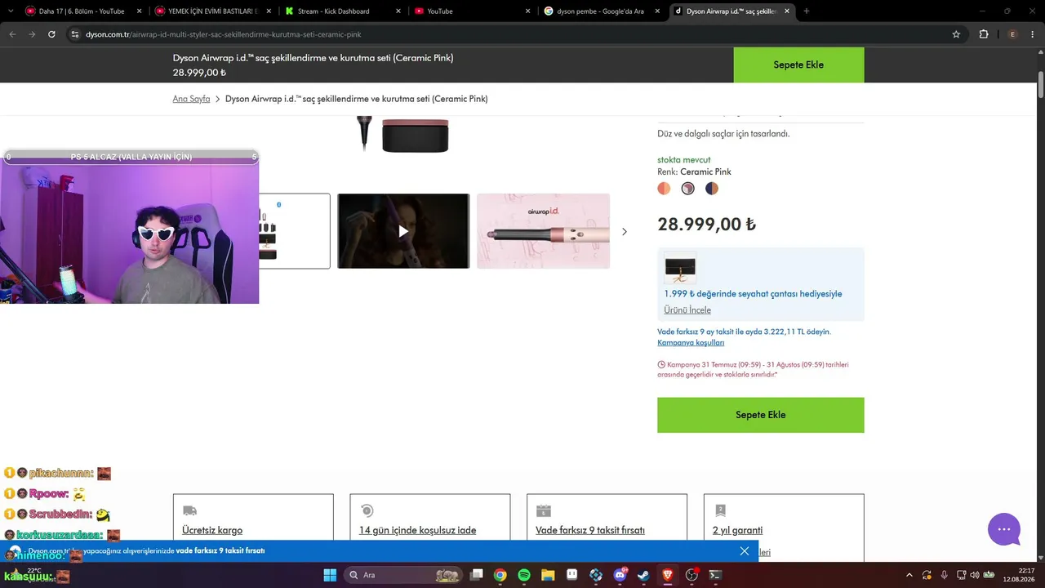Open the network tray icon

point(962,575)
